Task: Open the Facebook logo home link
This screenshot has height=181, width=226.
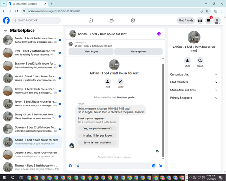Action: [x=6, y=20]
